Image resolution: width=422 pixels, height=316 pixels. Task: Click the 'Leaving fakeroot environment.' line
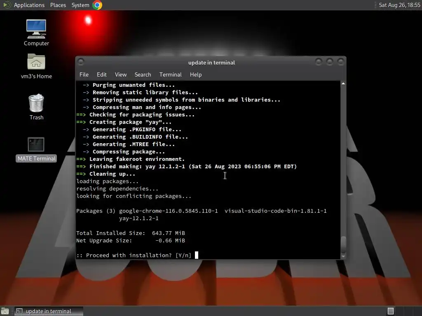pyautogui.click(x=131, y=159)
